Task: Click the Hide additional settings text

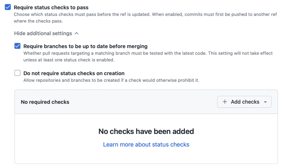Action: (x=43, y=33)
